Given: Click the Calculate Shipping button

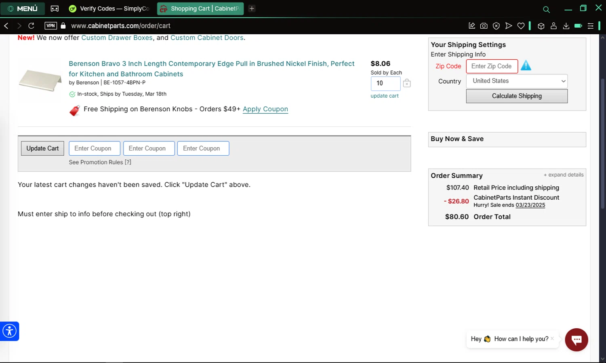Looking at the screenshot, I should pos(517,96).
